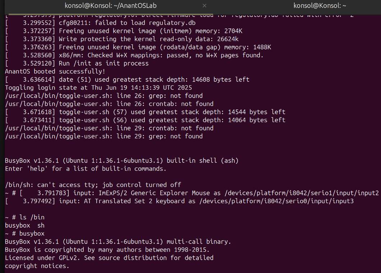Click 'sh' in the ls output

point(41,225)
